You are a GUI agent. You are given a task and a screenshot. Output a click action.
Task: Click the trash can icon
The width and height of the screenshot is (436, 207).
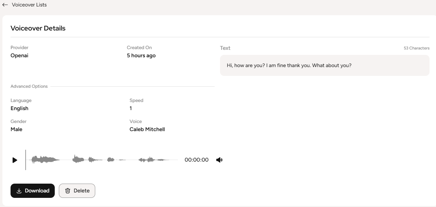coord(68,191)
